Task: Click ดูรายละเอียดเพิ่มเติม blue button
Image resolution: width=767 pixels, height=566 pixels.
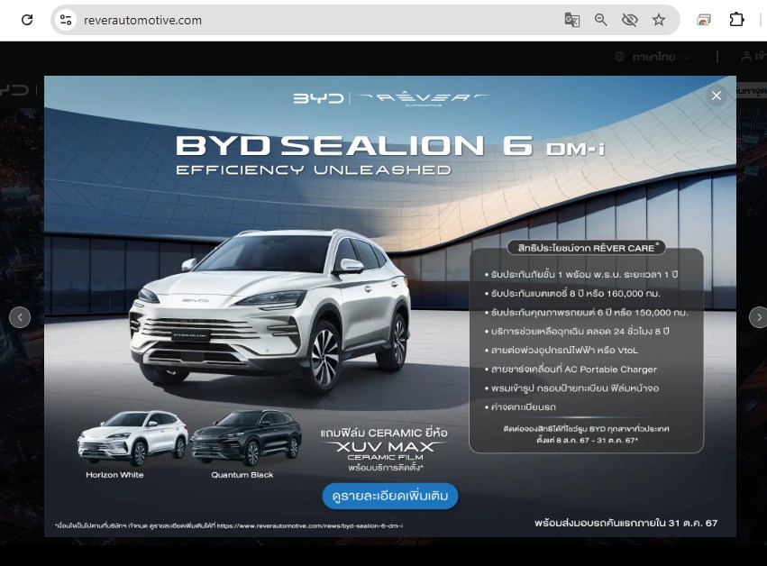Action: click(x=390, y=496)
